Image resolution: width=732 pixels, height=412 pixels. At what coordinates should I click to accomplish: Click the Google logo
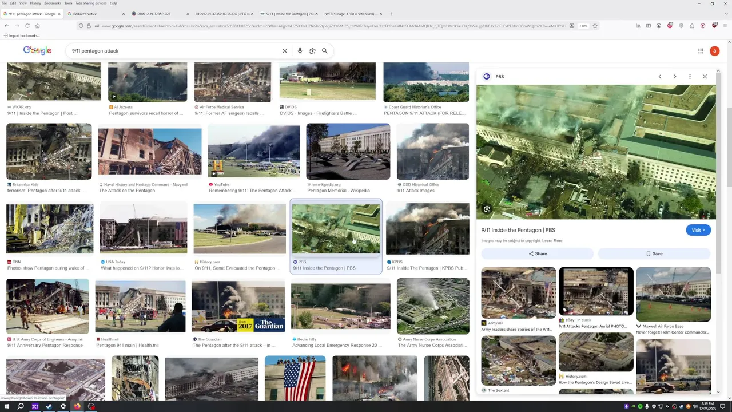(x=37, y=50)
